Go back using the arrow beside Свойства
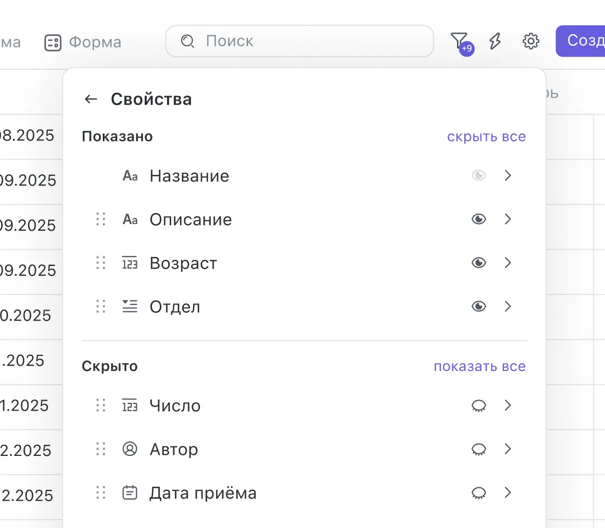The image size is (605, 528). [x=90, y=99]
